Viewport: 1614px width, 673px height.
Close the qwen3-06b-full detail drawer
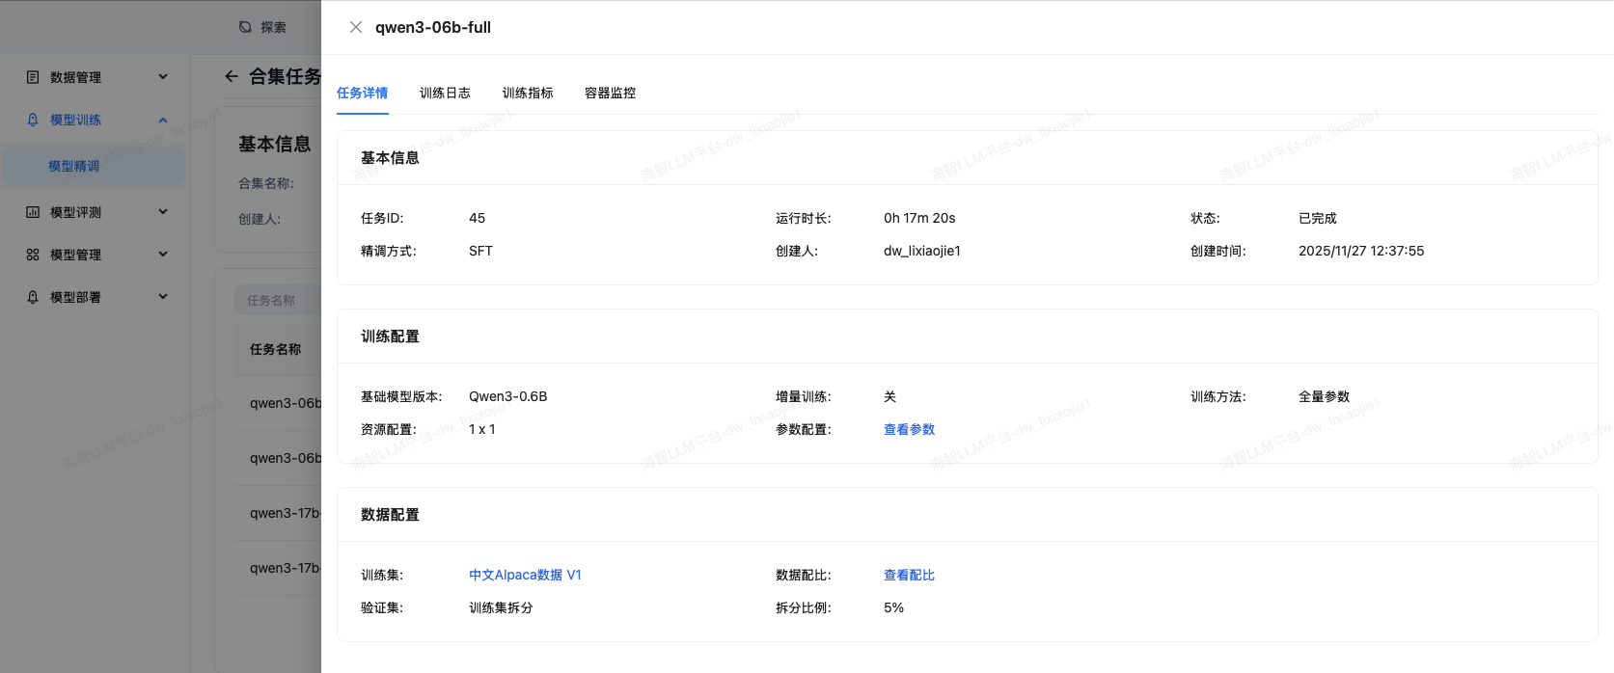pos(356,27)
